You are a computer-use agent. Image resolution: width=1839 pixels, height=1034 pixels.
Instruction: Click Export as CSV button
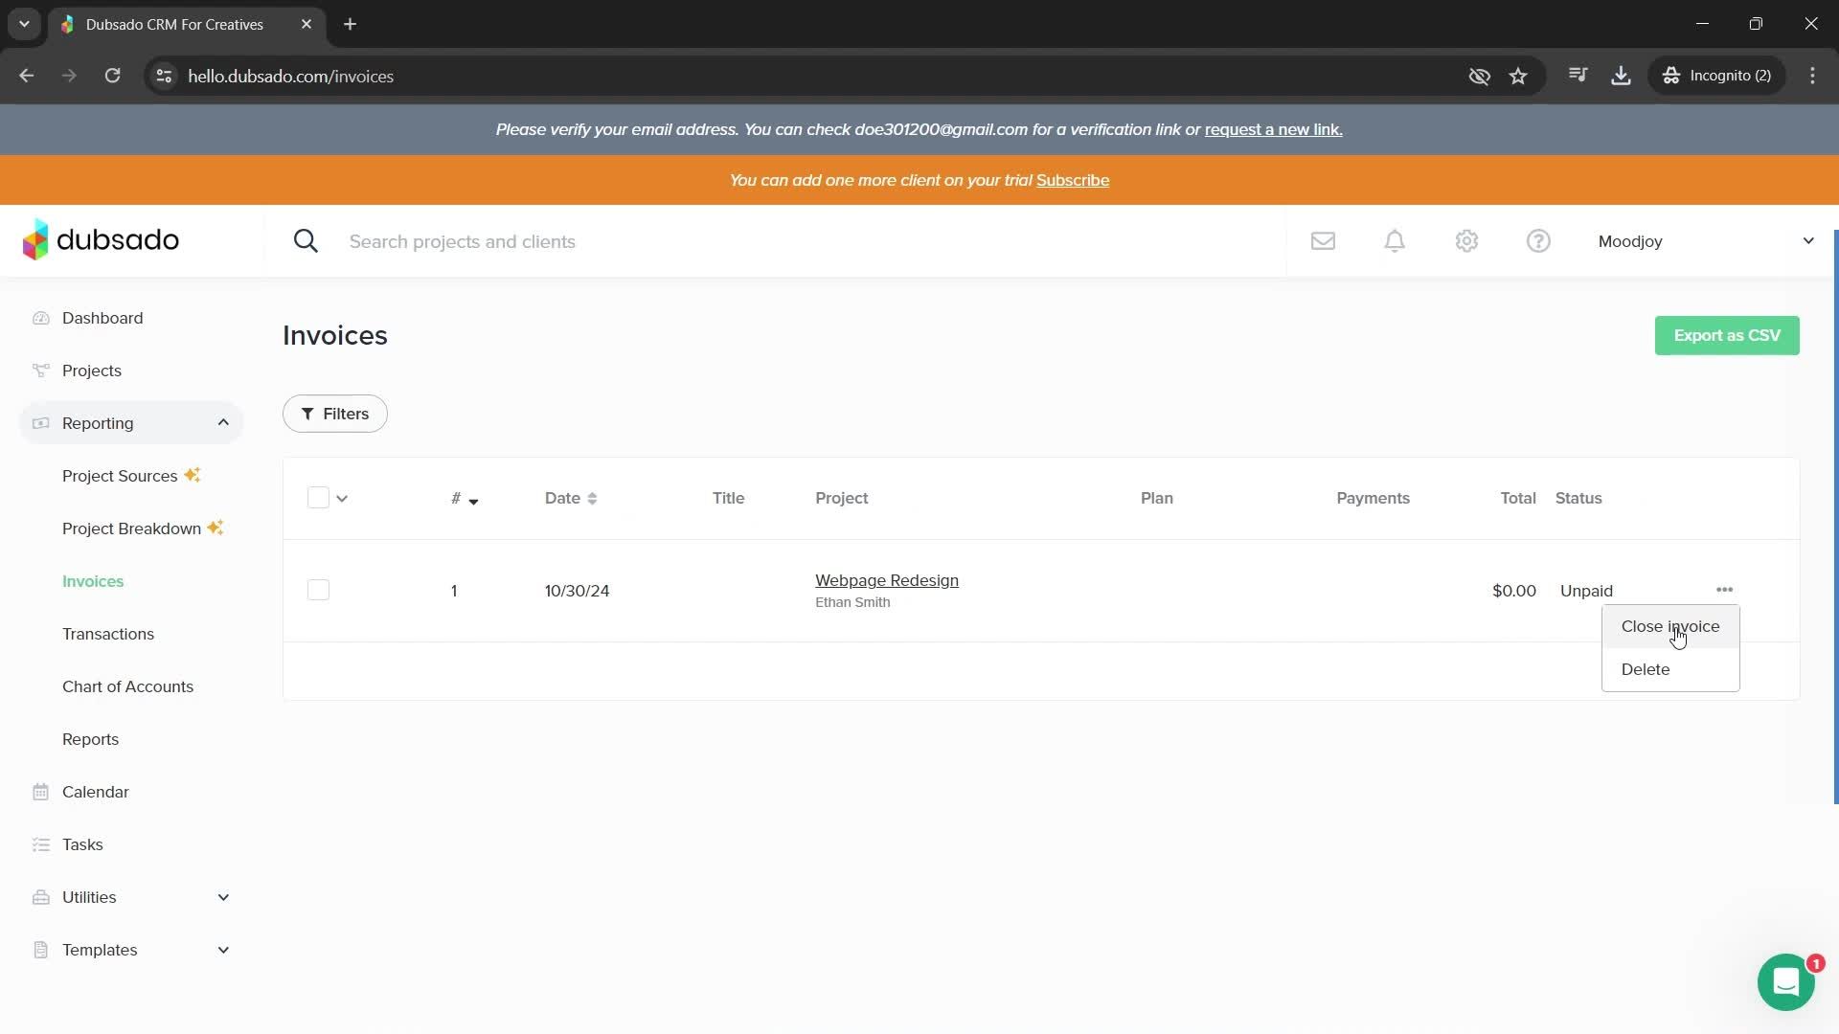pyautogui.click(x=1726, y=335)
